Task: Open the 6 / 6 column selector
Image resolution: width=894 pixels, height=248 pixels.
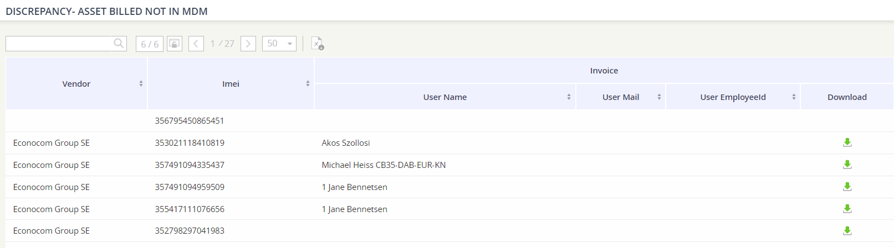Action: (150, 44)
